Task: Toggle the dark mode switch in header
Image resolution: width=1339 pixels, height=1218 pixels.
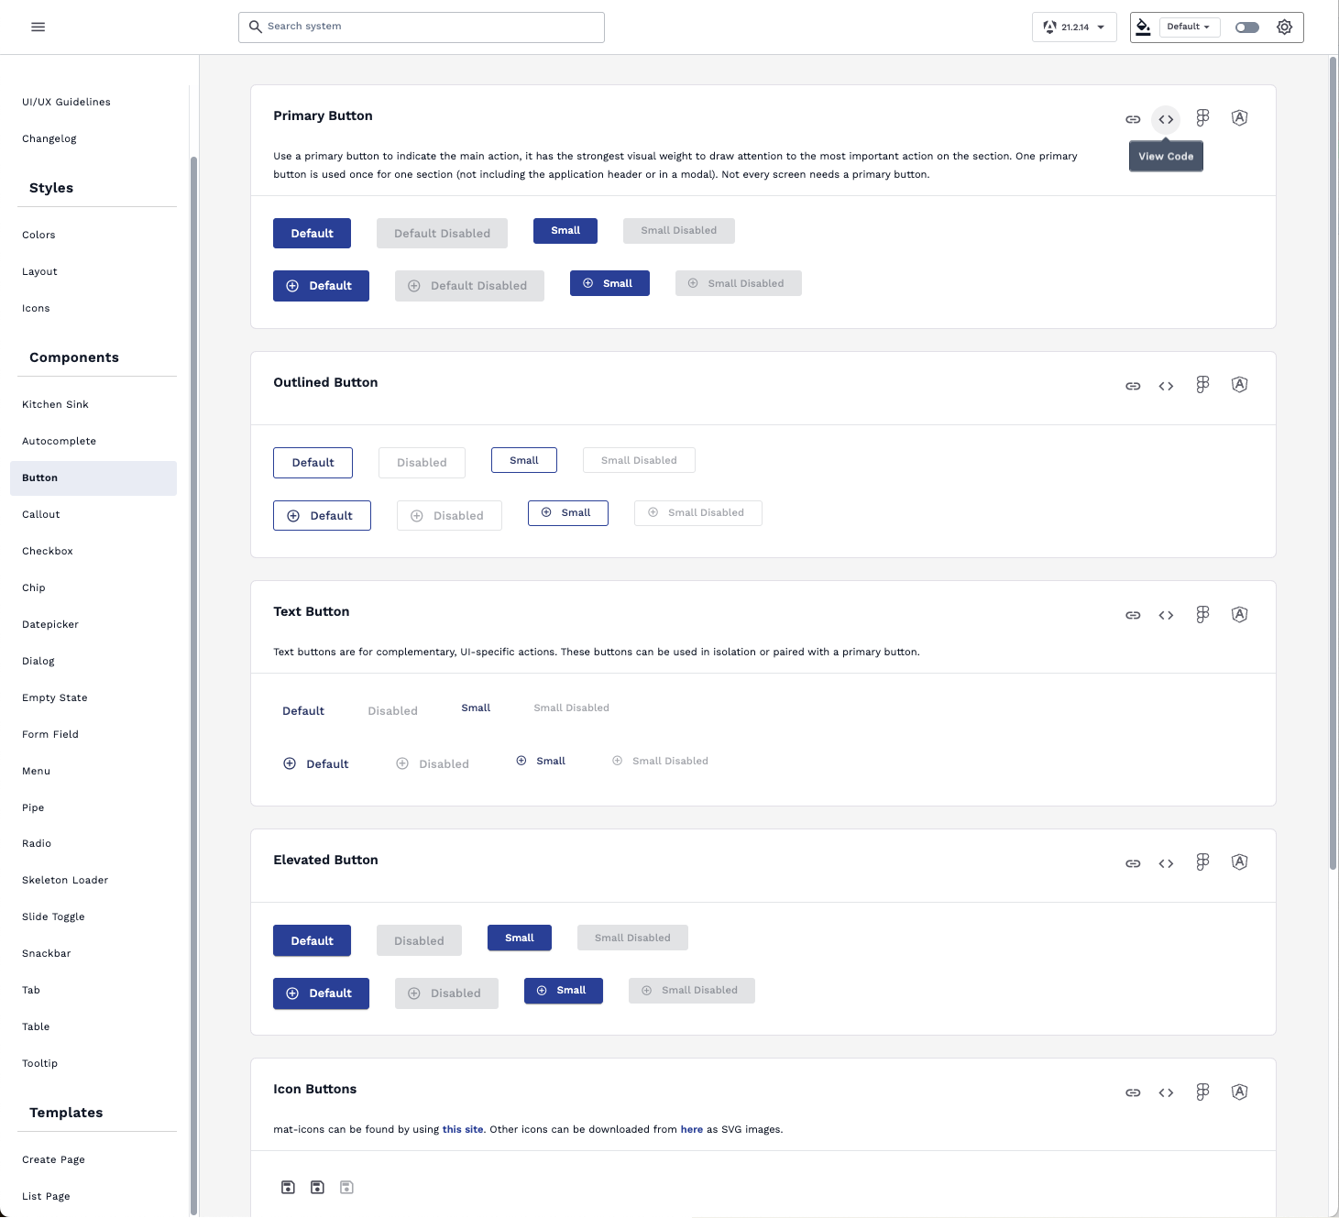Action: click(x=1246, y=27)
